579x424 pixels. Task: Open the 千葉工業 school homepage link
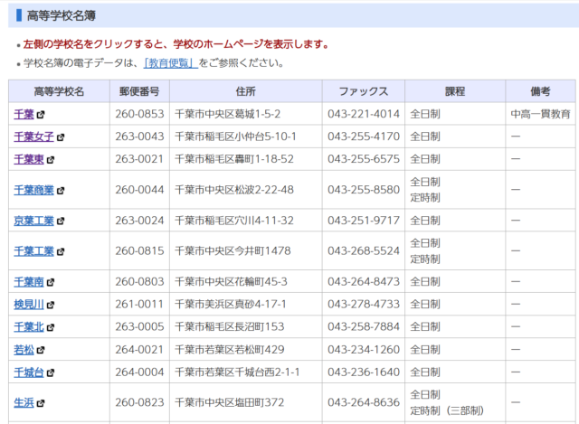[33, 251]
